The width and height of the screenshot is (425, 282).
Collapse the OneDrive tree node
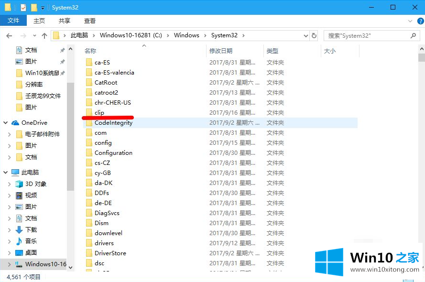(x=5, y=123)
